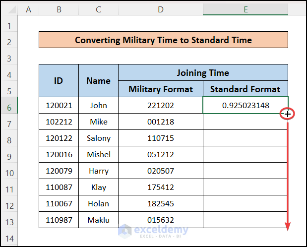This screenshot has width=307, height=247.
Task: Select empty Standard Format cell in Mike's row
Action: click(x=246, y=122)
